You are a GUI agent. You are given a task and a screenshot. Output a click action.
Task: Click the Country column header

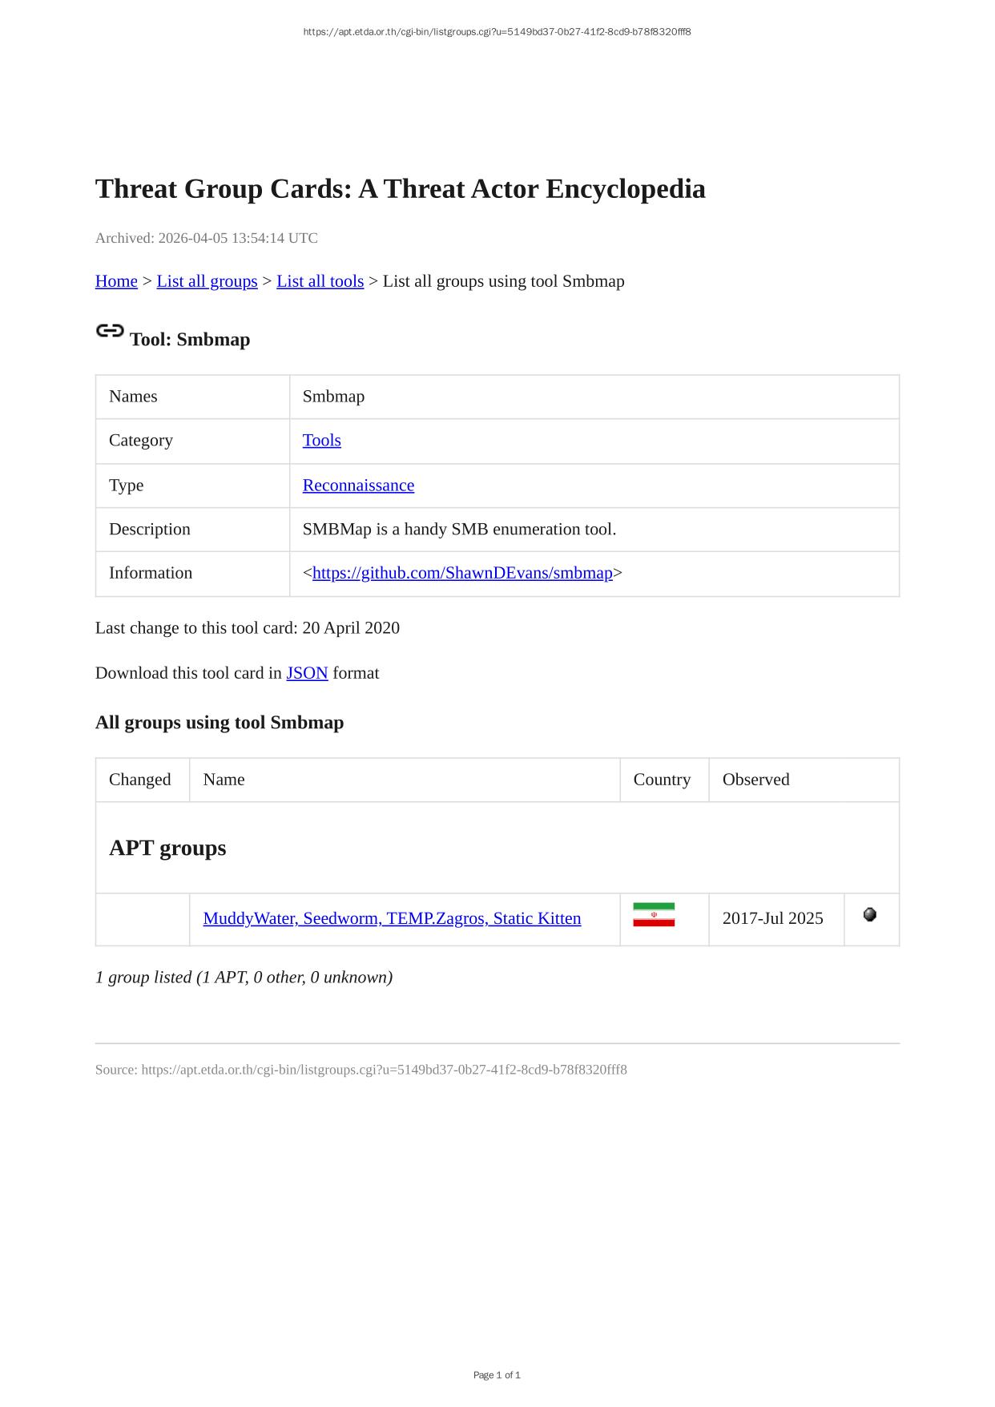pos(662,780)
